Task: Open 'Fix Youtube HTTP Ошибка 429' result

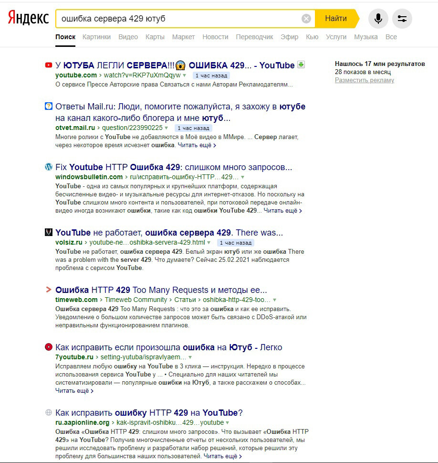Action: point(174,167)
